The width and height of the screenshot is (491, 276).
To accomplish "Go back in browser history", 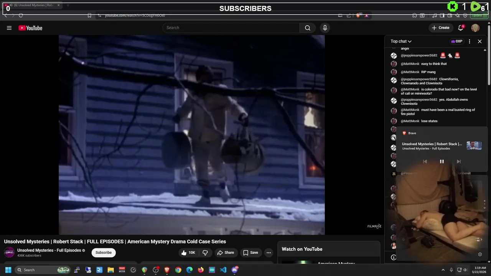I will [x=6, y=15].
